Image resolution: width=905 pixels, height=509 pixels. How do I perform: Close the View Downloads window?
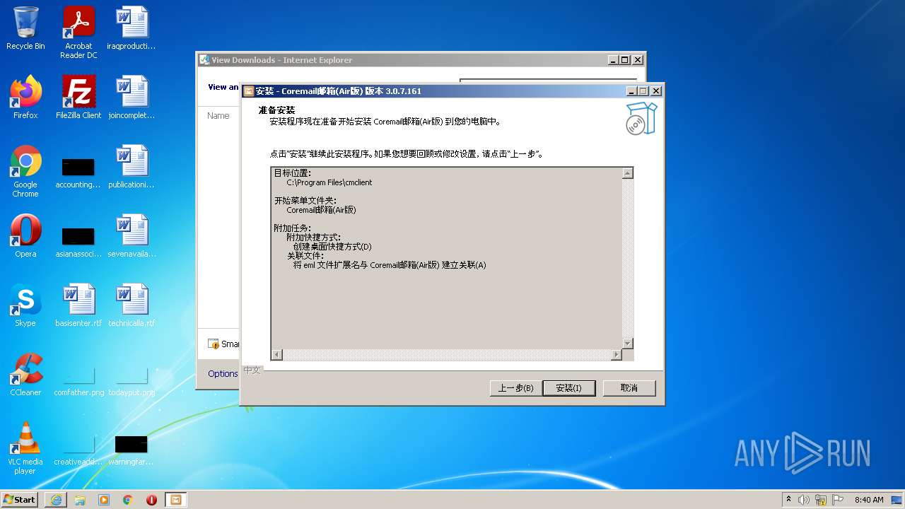click(637, 60)
